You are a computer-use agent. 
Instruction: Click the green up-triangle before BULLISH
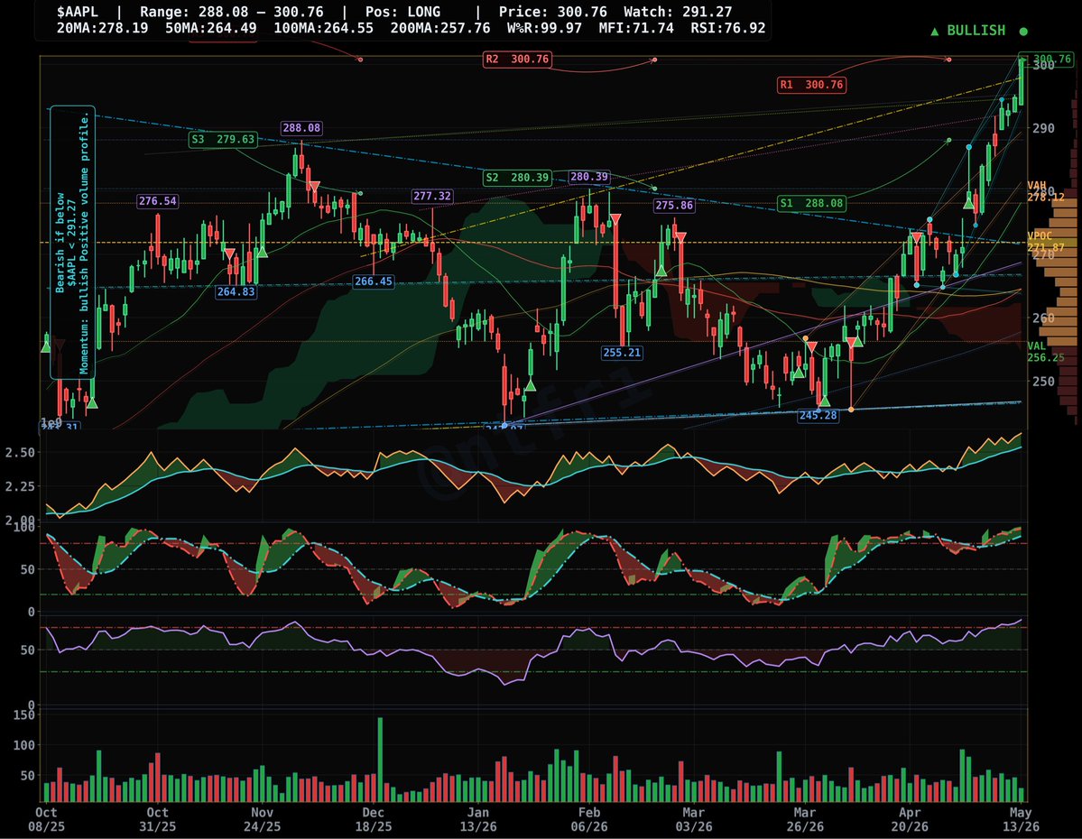click(934, 31)
